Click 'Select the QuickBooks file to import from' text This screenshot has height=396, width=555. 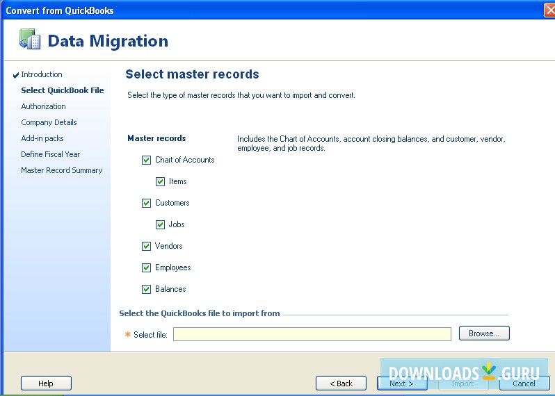(200, 313)
